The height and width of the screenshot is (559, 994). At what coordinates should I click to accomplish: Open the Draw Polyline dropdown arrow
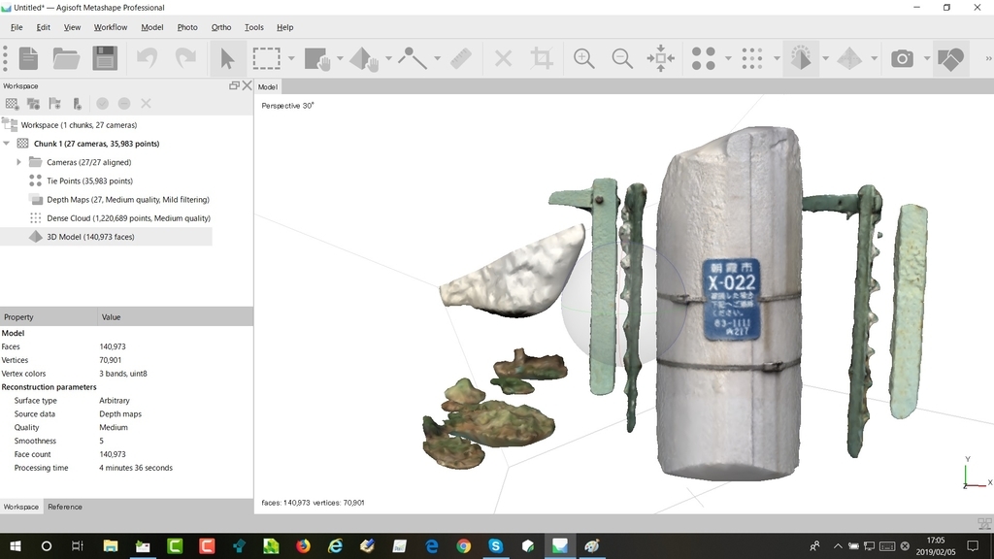[438, 58]
